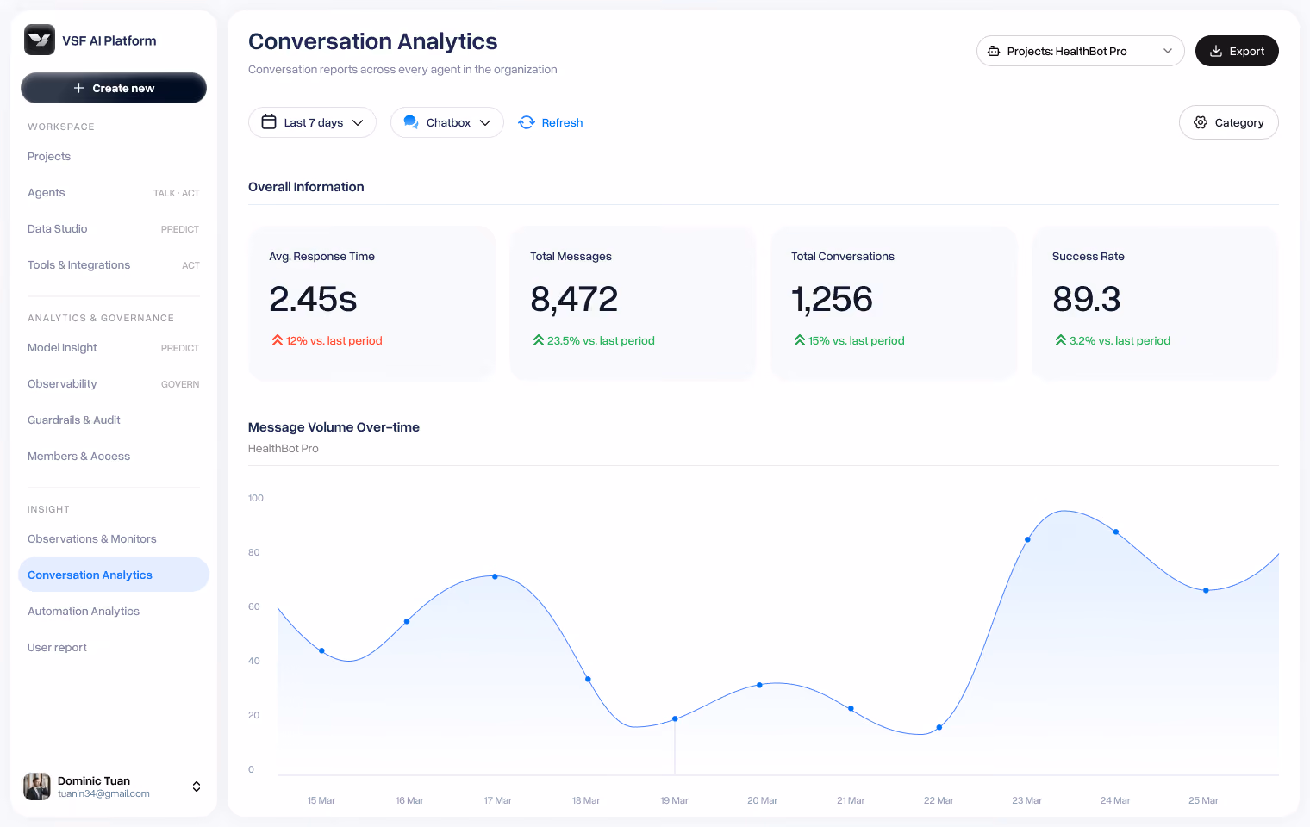Click the VSF AI Platform logo icon
Viewport: 1310px width, 827px height.
click(x=40, y=40)
